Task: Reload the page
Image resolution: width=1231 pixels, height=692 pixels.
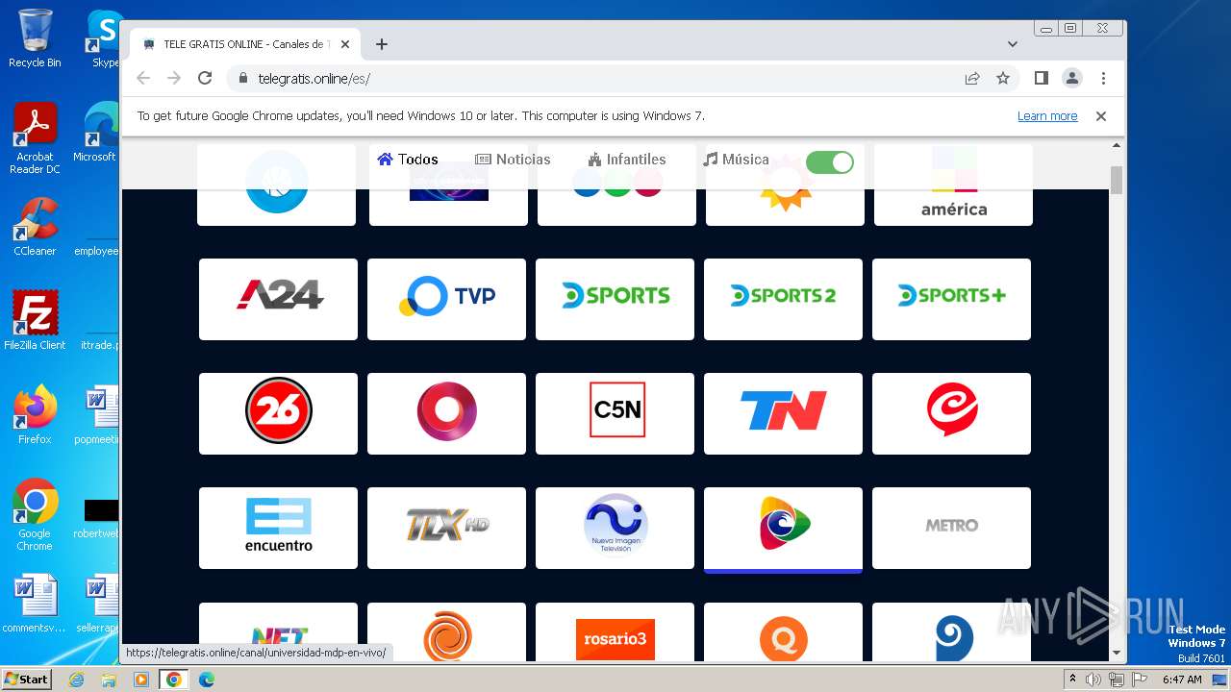Action: click(205, 78)
